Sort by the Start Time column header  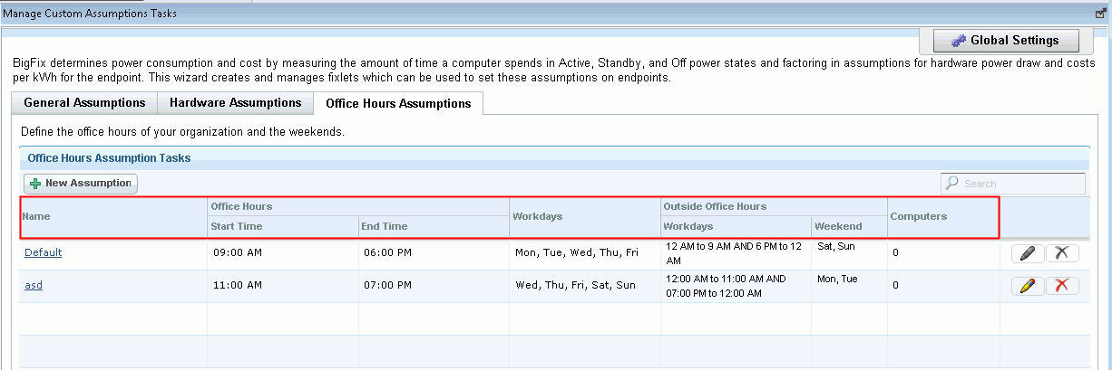click(x=237, y=226)
